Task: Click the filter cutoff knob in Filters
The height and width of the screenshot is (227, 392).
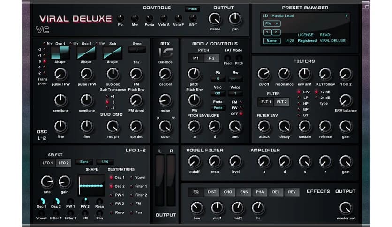Action: pyautogui.click(x=264, y=74)
